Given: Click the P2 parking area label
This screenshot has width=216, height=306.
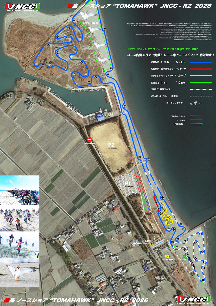Looking at the screenshot, I should 112,145.
